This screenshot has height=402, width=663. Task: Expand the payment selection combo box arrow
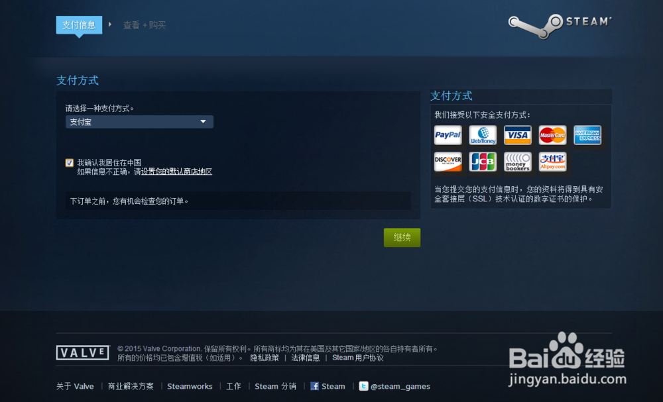[x=204, y=122]
